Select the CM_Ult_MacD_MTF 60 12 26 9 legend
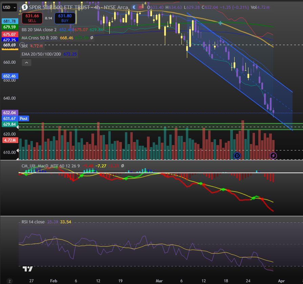Image resolution: width=303 pixels, height=284 pixels. pyautogui.click(x=51, y=166)
